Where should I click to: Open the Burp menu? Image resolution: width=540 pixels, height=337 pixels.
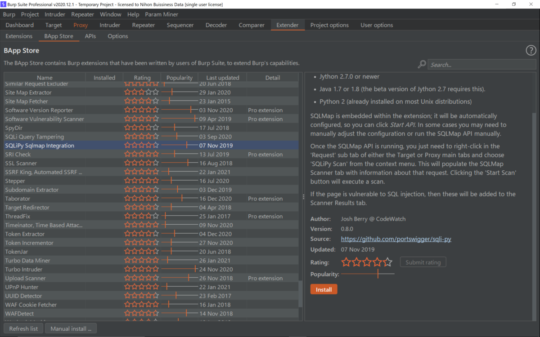pos(9,14)
